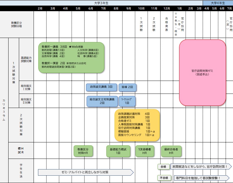Select the pink 官庁訪問対策ゼミ block
Viewport: 233px width, 183px height.
pos(202,73)
